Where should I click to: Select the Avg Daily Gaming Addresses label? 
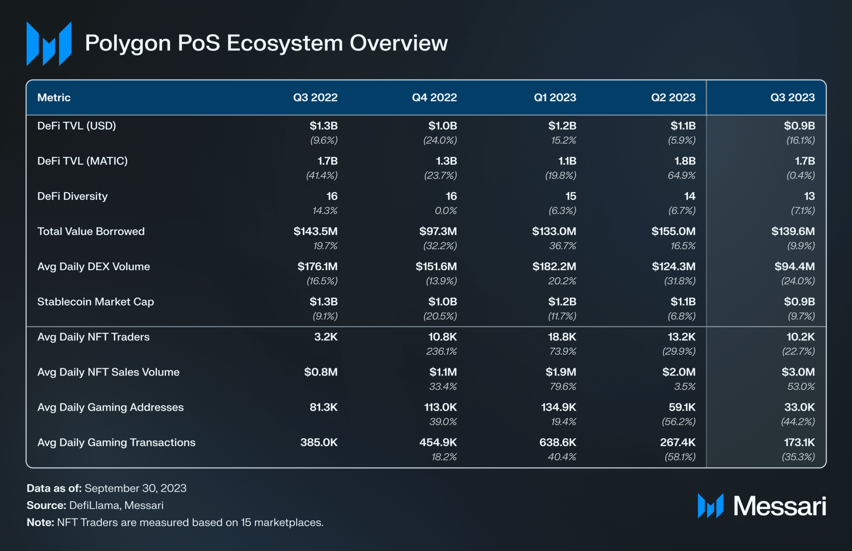point(110,408)
